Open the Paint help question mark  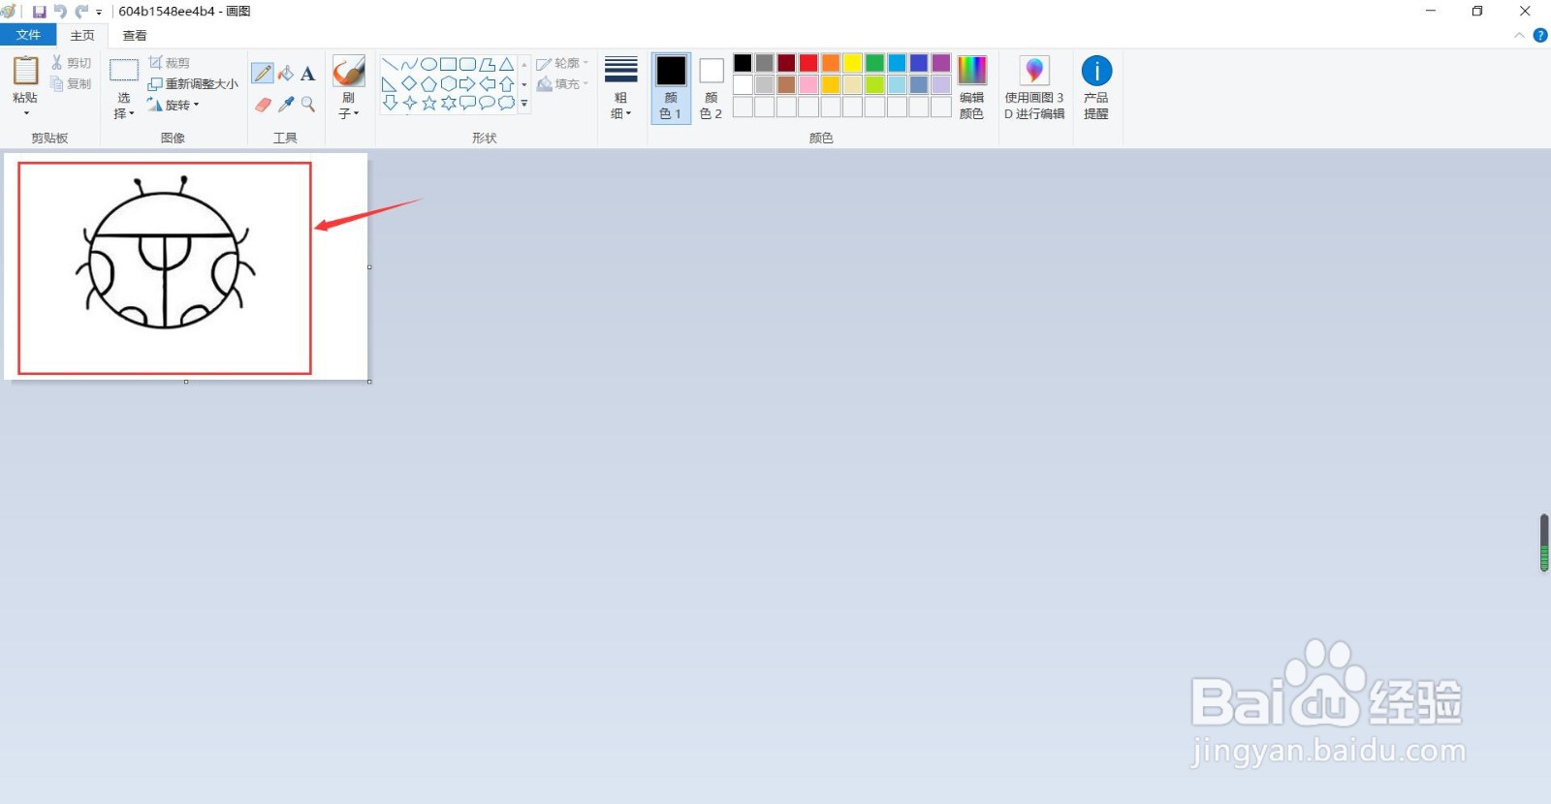tap(1539, 36)
